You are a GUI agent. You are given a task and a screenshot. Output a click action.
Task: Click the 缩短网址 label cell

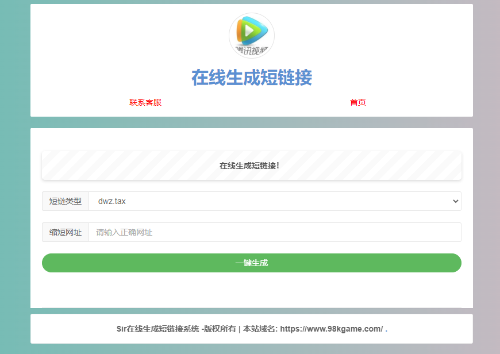[x=65, y=232]
